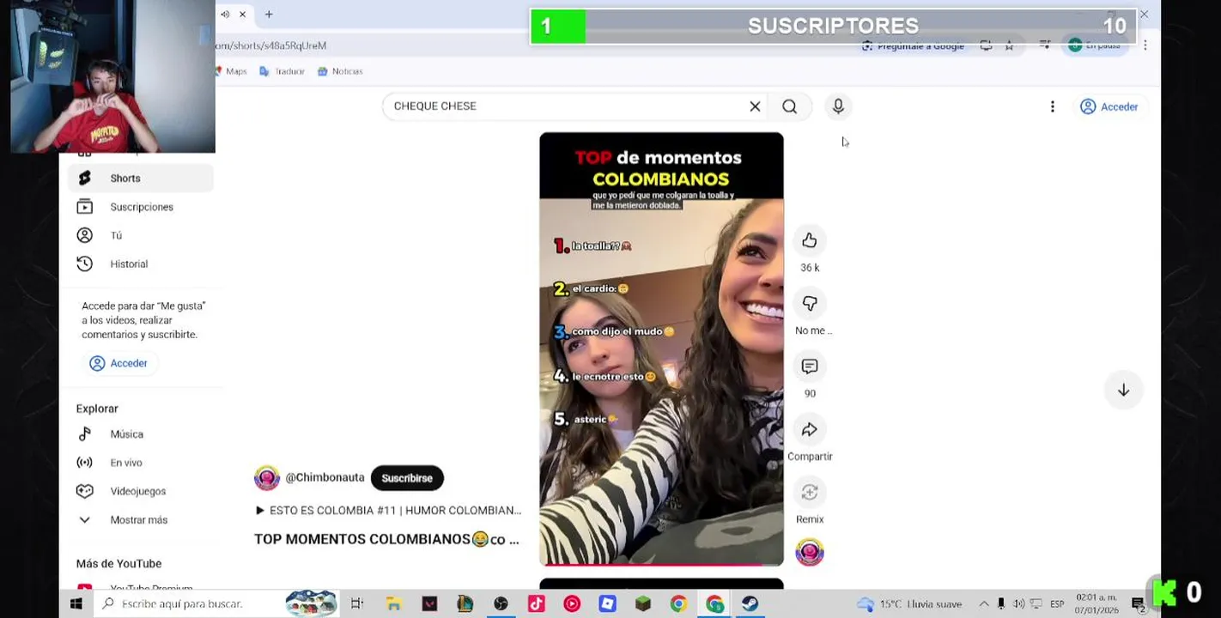Subscribe with Suscribirse button
Viewport: 1221px width, 618px height.
407,478
